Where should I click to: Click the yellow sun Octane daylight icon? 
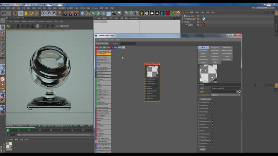click(x=142, y=13)
